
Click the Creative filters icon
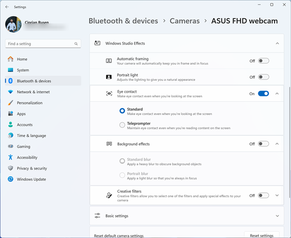pyautogui.click(x=109, y=195)
